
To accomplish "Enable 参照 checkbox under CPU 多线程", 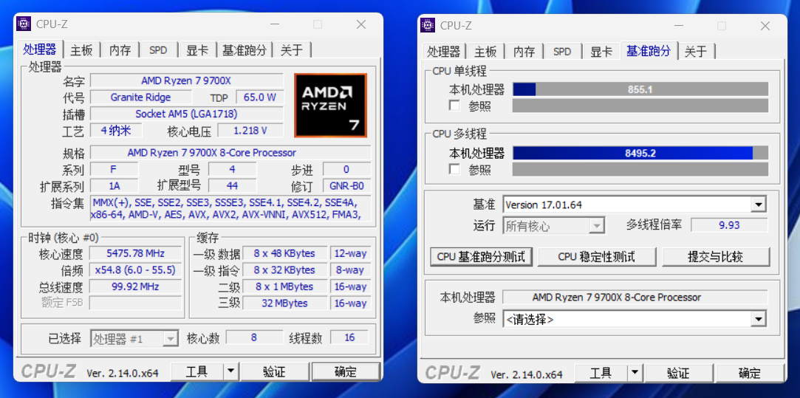I will tap(454, 169).
